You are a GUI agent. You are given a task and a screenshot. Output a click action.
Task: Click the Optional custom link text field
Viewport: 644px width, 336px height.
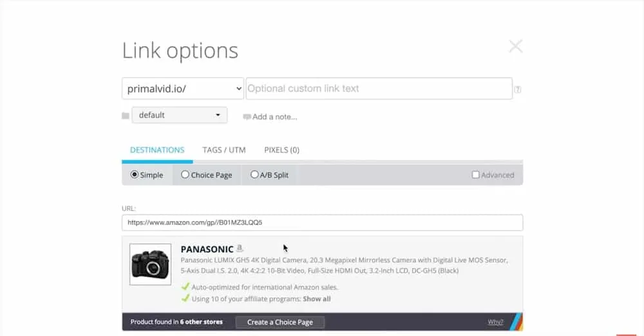click(x=379, y=89)
